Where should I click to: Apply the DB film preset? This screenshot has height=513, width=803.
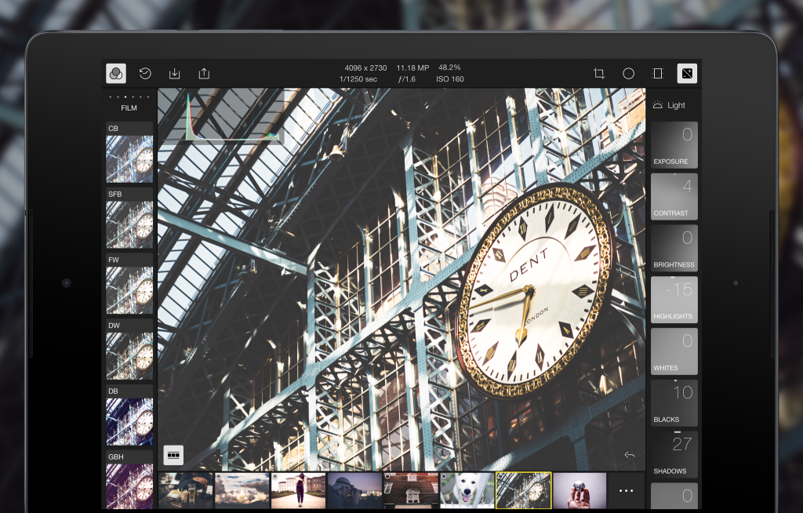pyautogui.click(x=129, y=416)
